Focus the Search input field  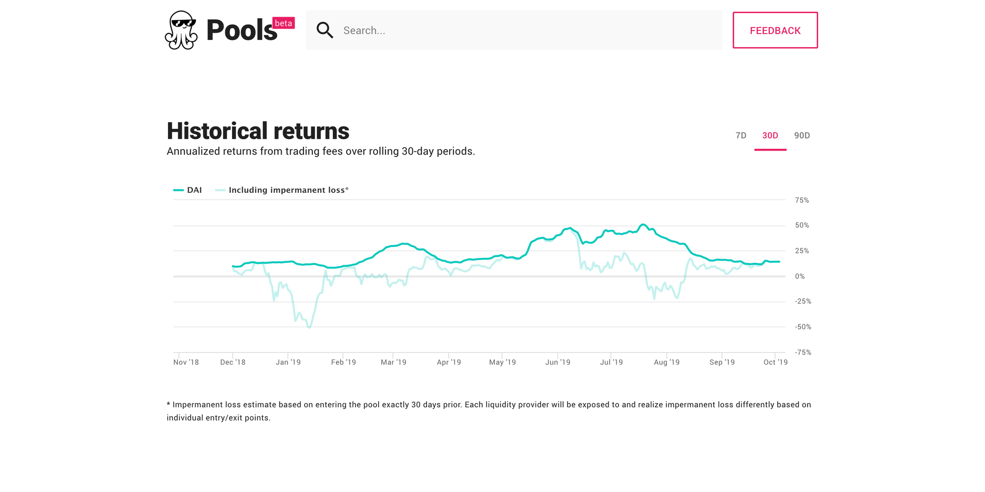527,31
